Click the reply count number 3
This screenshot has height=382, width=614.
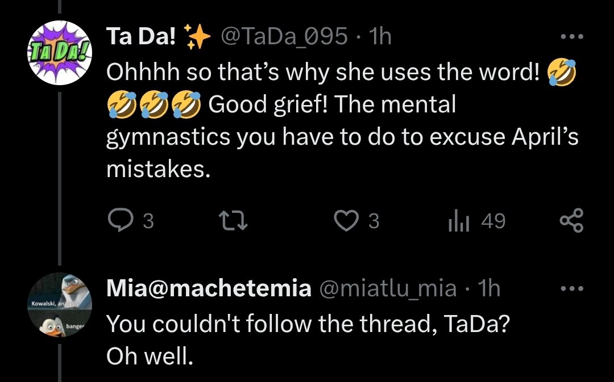(148, 221)
